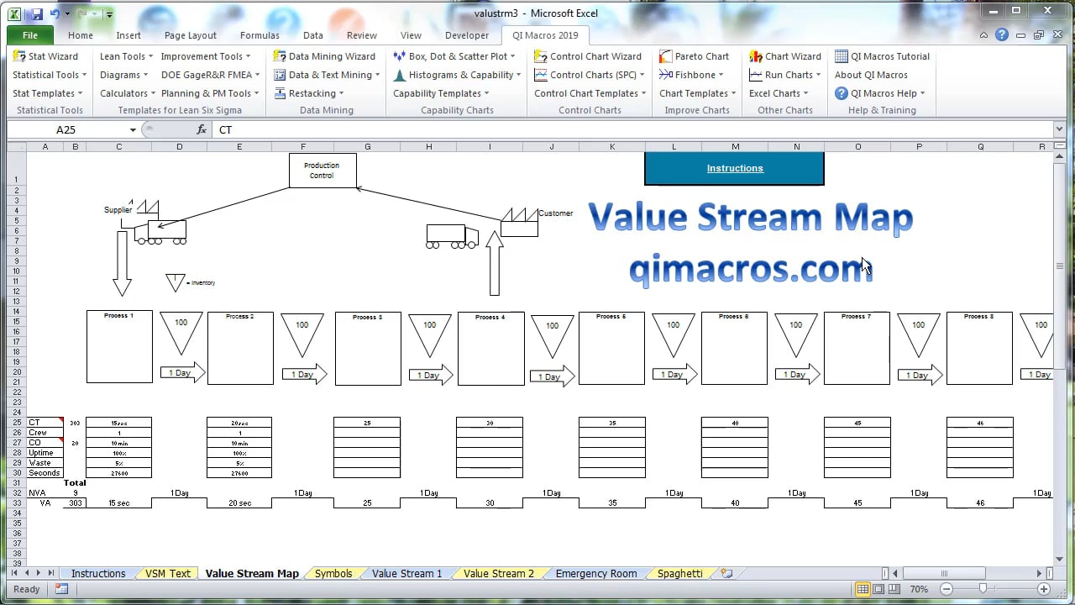Minimize the ribbon with the caret icon
The image size is (1075, 605).
(x=985, y=35)
